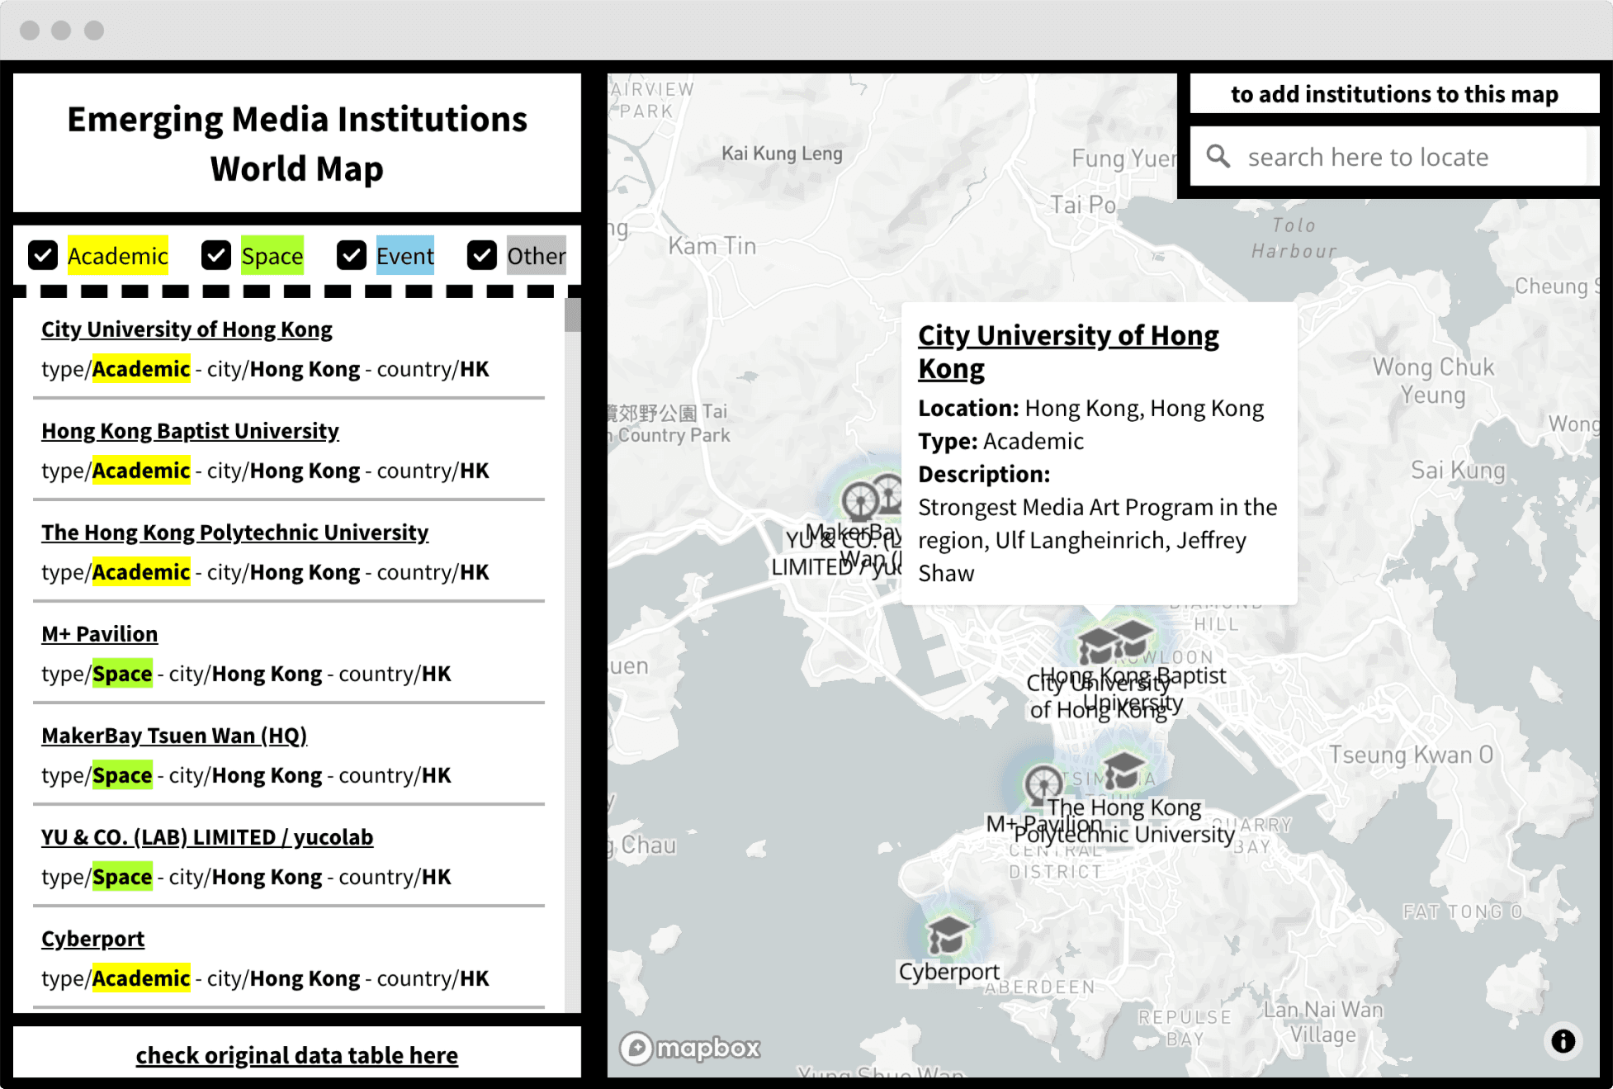Click the Polytechnic University graduation cap marker
This screenshot has height=1089, width=1613.
tap(1123, 769)
